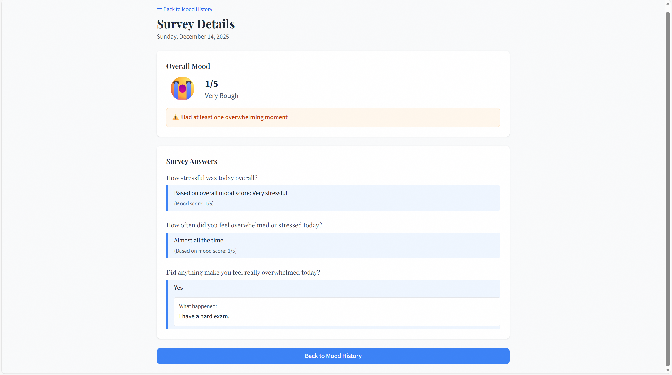The image size is (672, 375).
Task: Open the top Back to Mood History link
Action: (187, 9)
